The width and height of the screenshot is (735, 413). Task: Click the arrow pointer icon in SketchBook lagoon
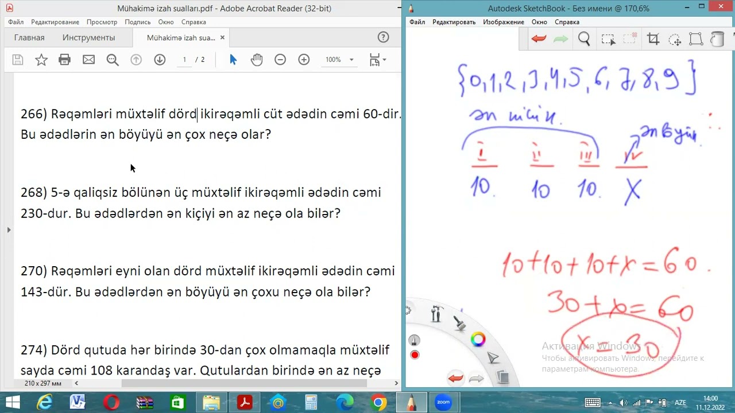coord(493,359)
